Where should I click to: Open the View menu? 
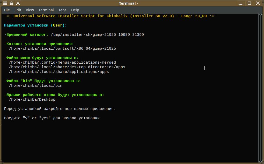point(30,10)
